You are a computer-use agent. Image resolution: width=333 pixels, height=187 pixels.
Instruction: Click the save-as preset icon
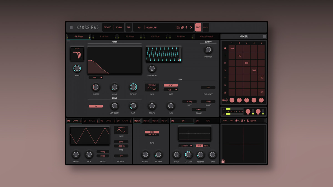pos(182,27)
